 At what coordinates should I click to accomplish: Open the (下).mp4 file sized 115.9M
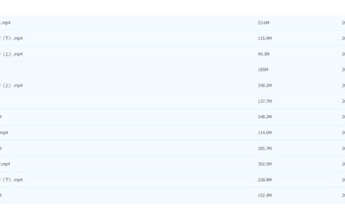tap(12, 39)
